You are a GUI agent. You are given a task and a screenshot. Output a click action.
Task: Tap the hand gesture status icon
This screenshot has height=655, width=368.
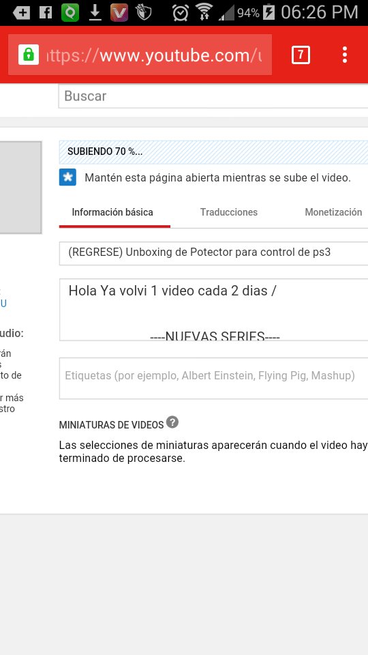coord(144,13)
